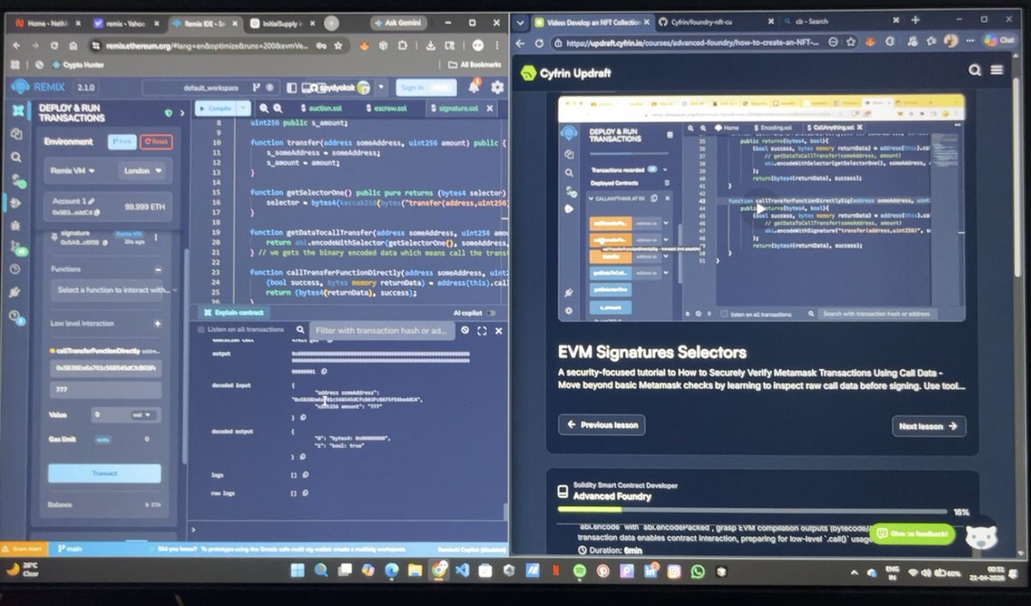The image size is (1031, 606).
Task: Go to Next lesson
Action: tap(929, 426)
